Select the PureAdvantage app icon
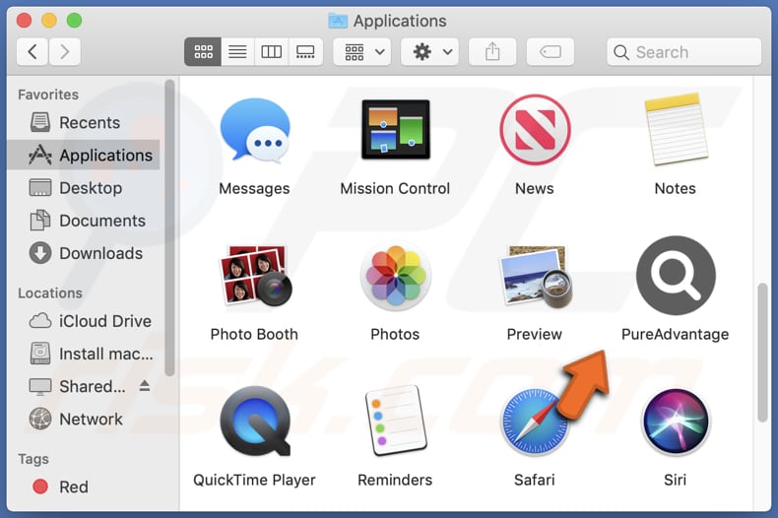The image size is (778, 518). (x=676, y=276)
